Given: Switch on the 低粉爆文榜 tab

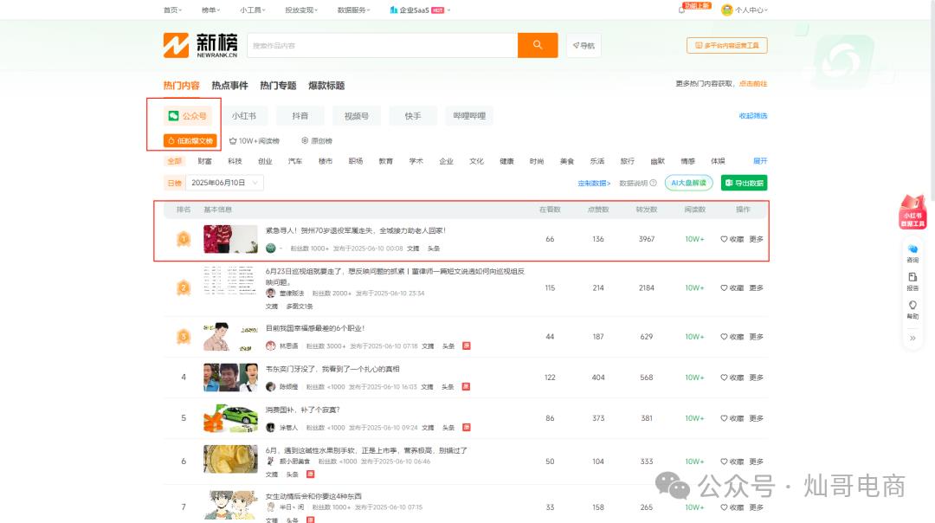Looking at the screenshot, I should click(190, 140).
